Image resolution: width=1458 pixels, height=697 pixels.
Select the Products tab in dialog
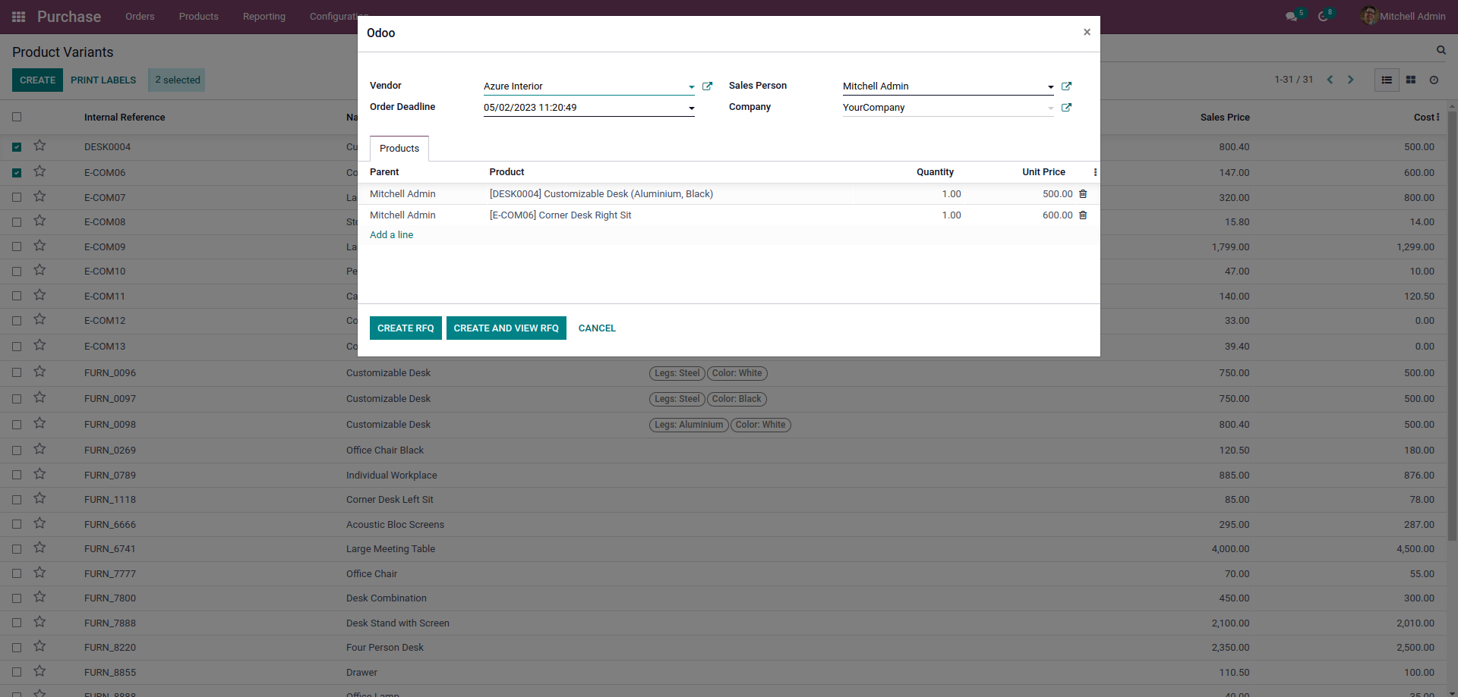coord(399,149)
